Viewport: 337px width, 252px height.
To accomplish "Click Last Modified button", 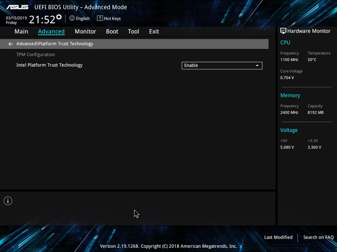I will pos(278,237).
